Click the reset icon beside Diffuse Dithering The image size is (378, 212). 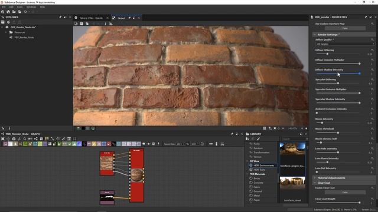372,50
